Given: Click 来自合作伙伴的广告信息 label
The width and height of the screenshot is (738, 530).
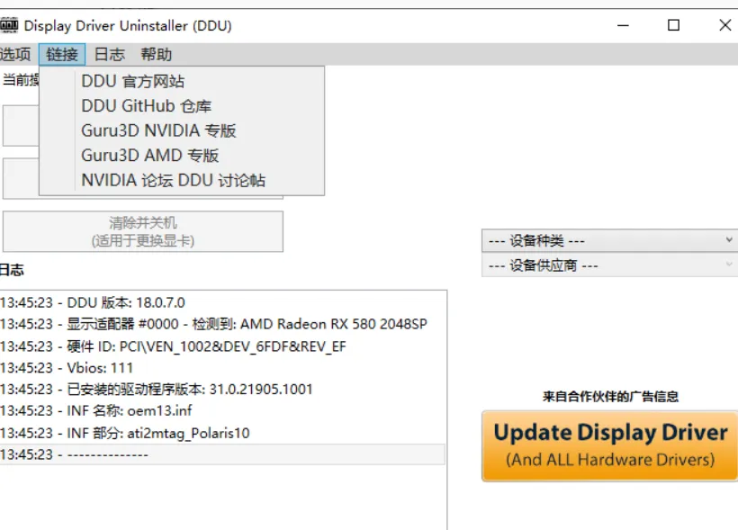Looking at the screenshot, I should pyautogui.click(x=610, y=397).
